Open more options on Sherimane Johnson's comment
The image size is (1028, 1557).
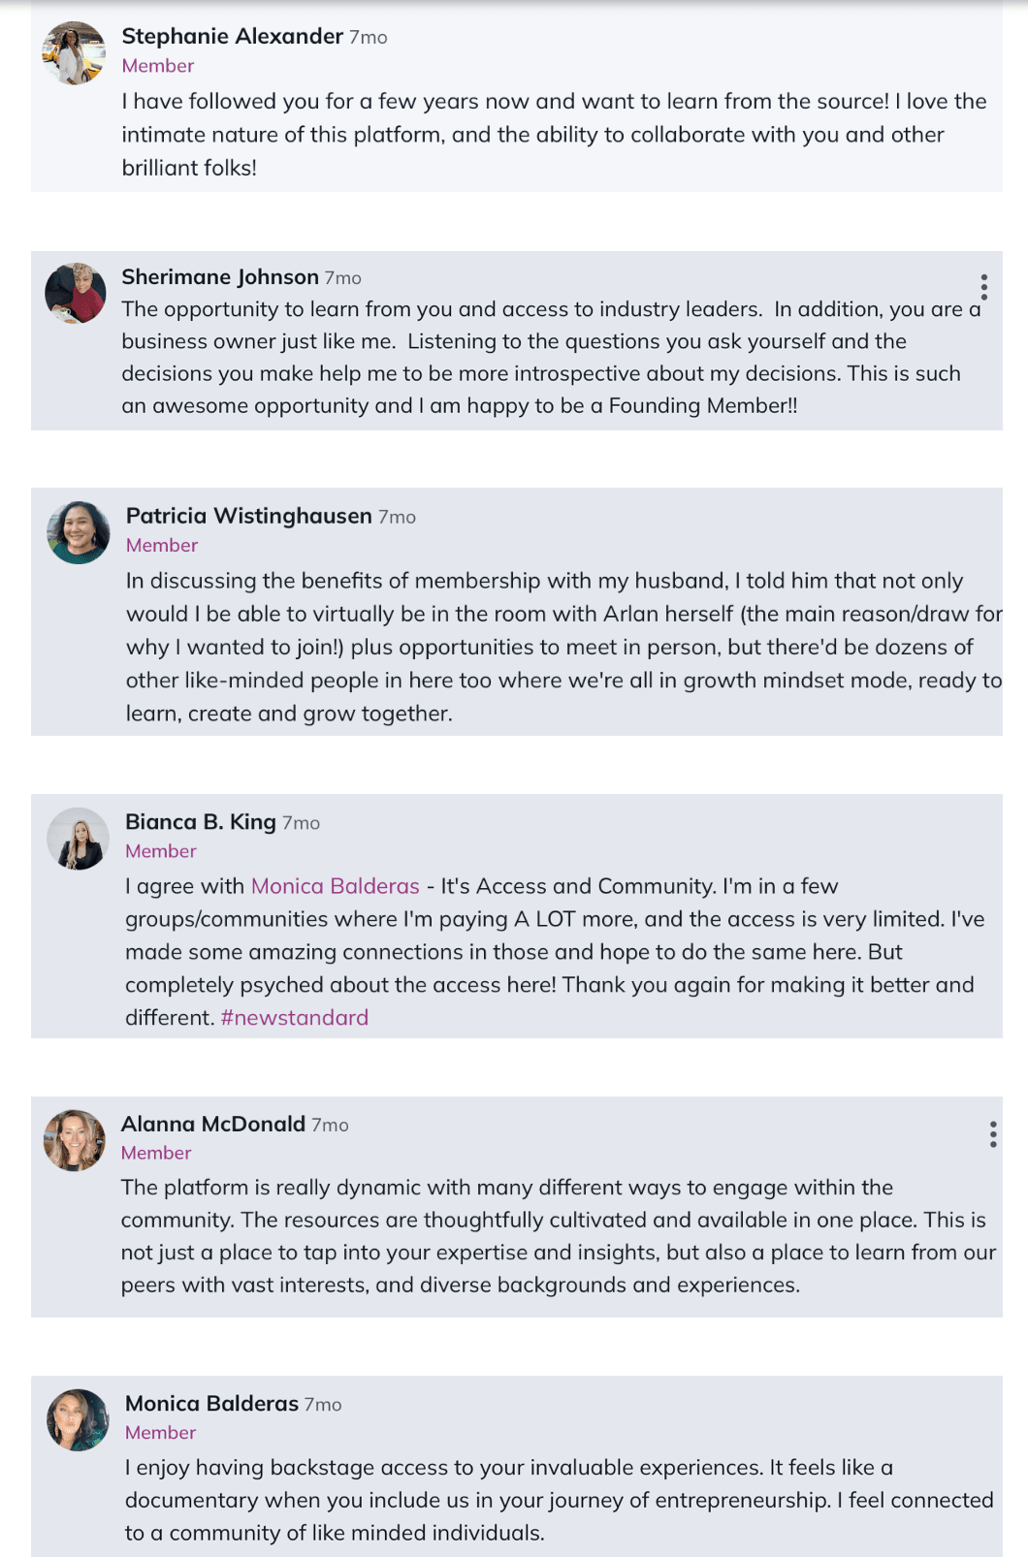(x=983, y=287)
